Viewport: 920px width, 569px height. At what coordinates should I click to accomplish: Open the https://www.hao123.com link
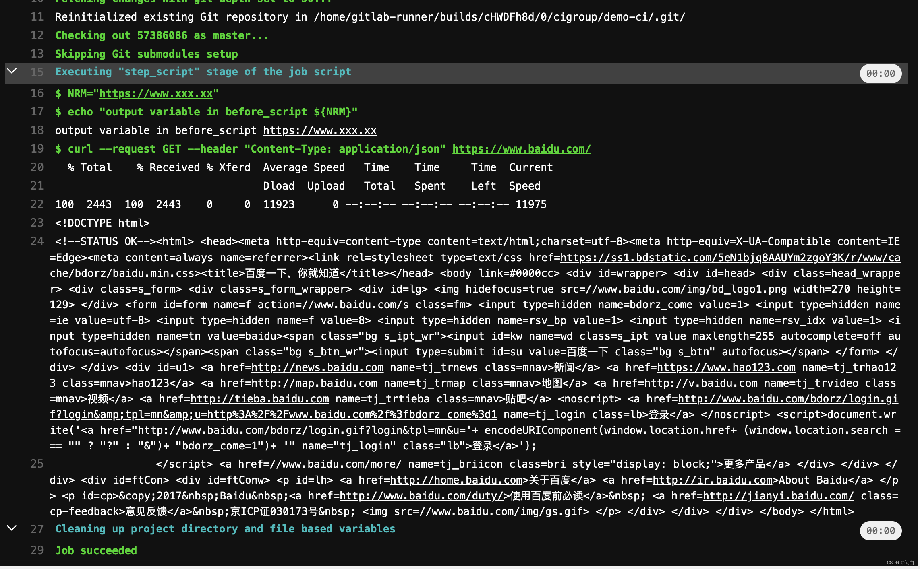tap(726, 368)
